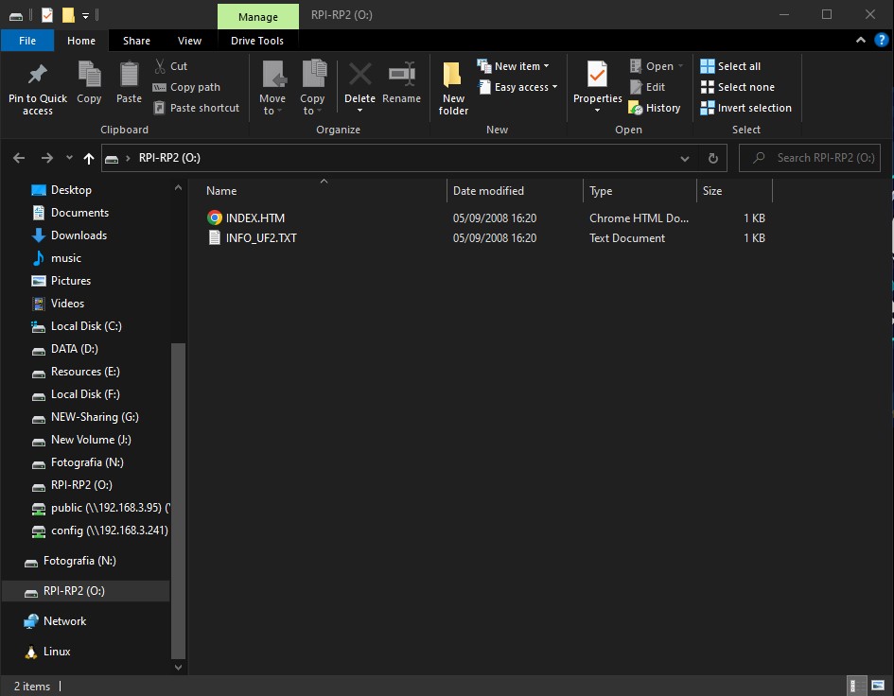
Task: Open Network in navigation pane
Action: click(64, 621)
